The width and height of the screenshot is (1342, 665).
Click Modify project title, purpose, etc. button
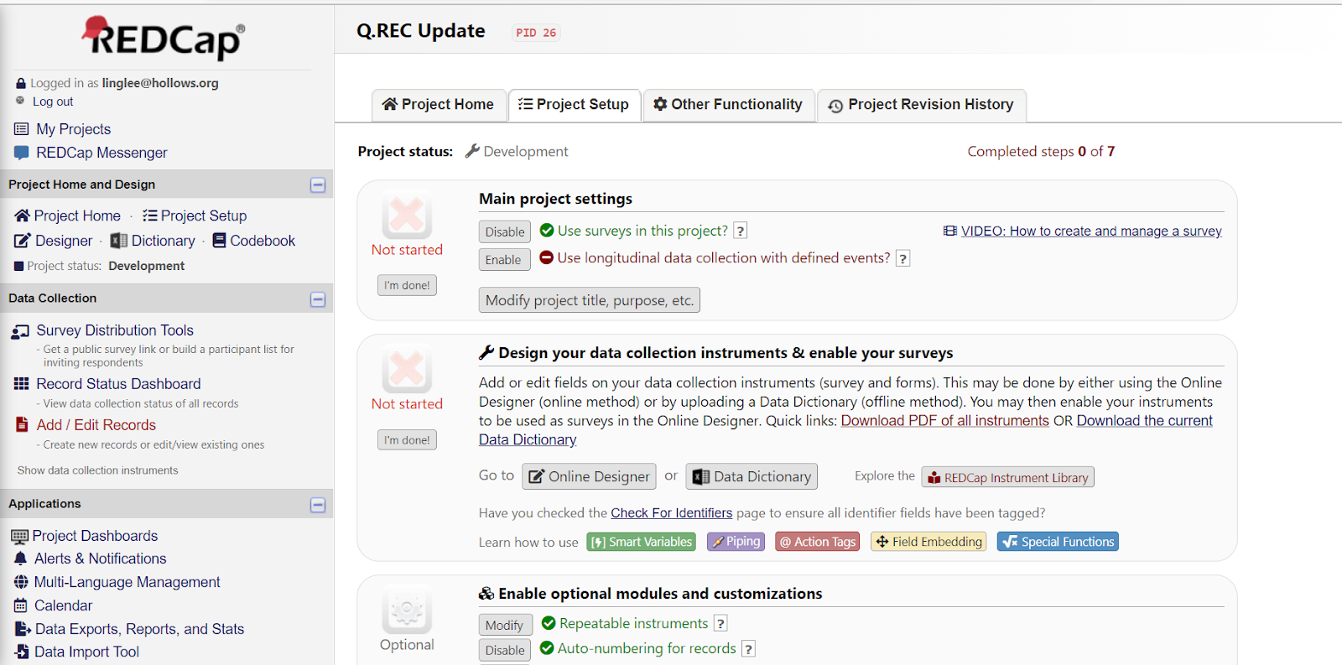point(590,300)
